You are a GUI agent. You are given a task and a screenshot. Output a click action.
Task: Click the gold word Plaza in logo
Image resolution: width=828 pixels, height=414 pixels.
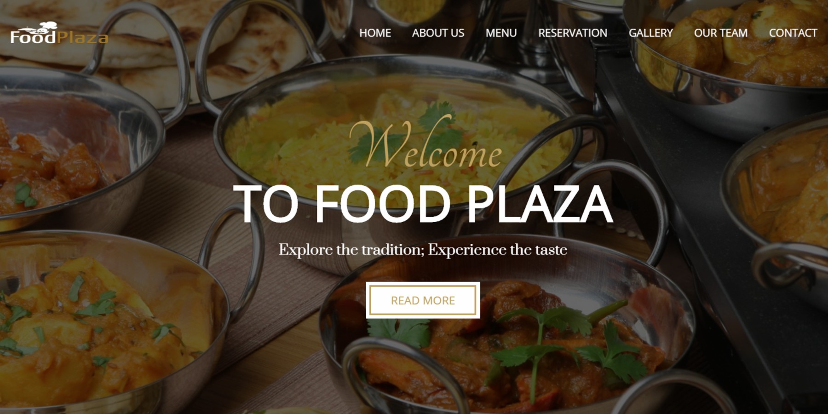83,38
